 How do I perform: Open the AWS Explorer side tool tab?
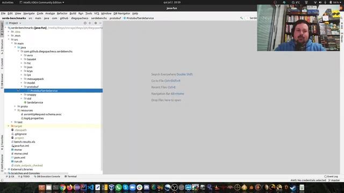2,163
